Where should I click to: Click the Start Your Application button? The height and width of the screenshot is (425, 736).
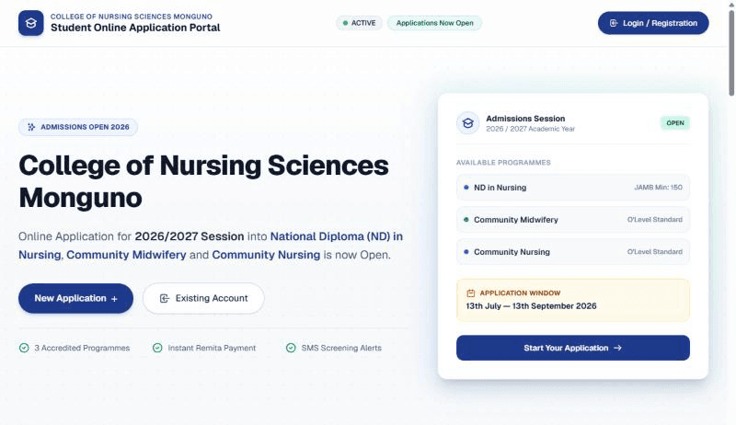tap(572, 348)
